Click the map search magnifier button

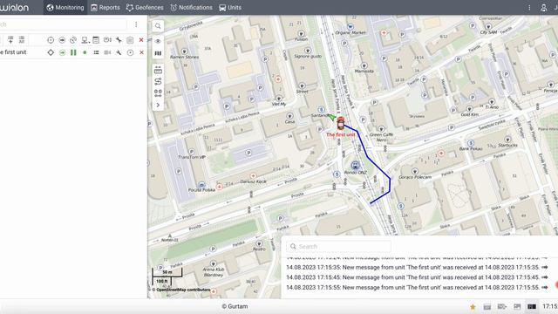(158, 26)
